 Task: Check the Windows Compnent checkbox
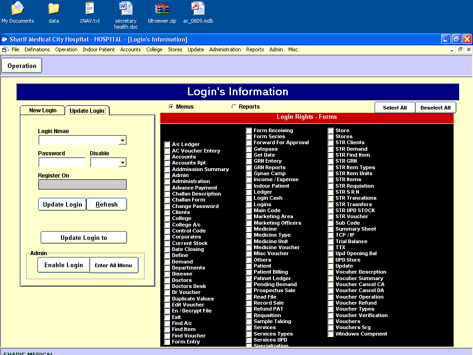click(x=331, y=334)
